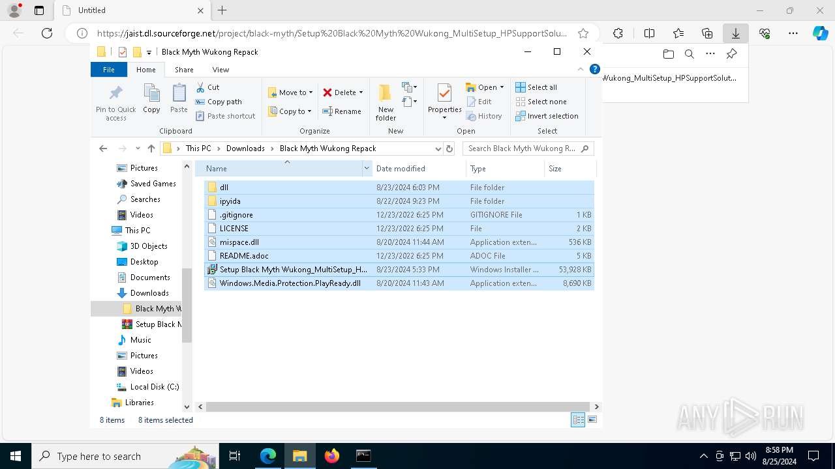This screenshot has height=469, width=835.
Task: Select Desktop in navigation pane
Action: pyautogui.click(x=144, y=262)
